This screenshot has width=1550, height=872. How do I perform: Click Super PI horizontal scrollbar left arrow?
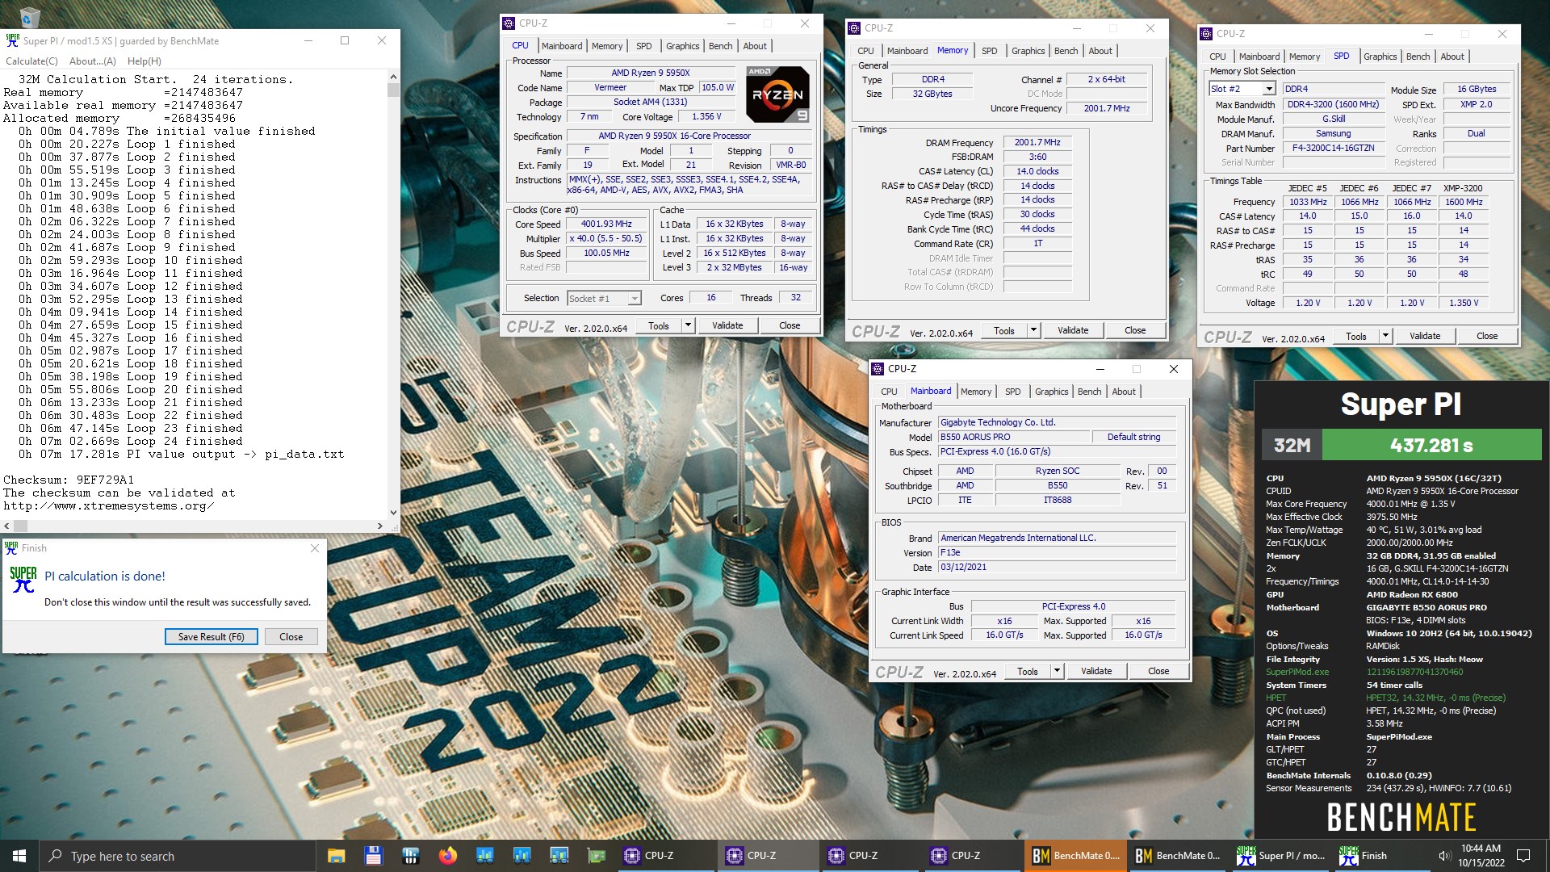7,526
